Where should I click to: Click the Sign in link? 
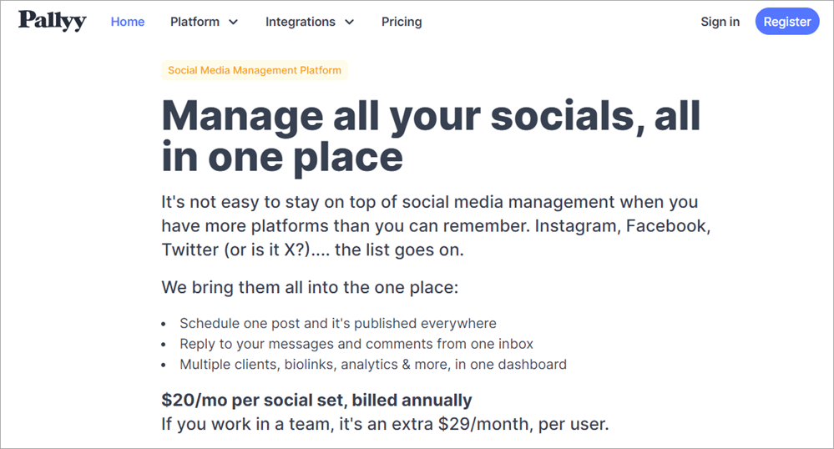pyautogui.click(x=720, y=22)
